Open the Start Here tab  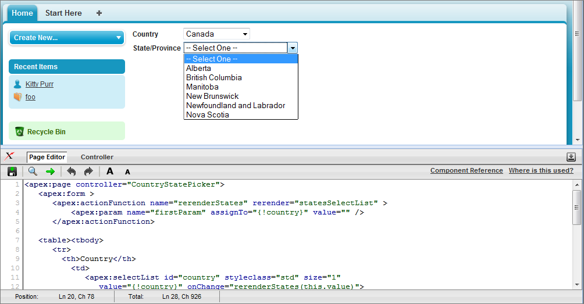[x=63, y=13]
